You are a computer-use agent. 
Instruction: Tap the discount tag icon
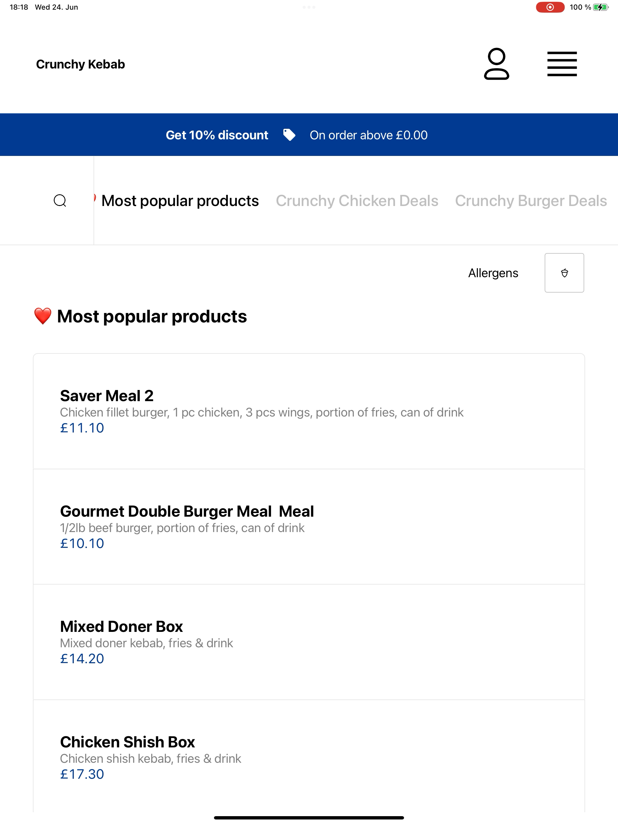click(289, 135)
